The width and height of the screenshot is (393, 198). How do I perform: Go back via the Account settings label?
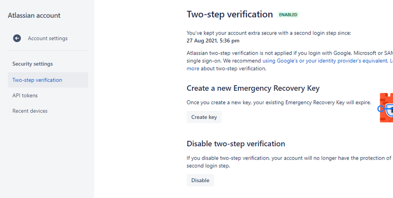point(48,38)
